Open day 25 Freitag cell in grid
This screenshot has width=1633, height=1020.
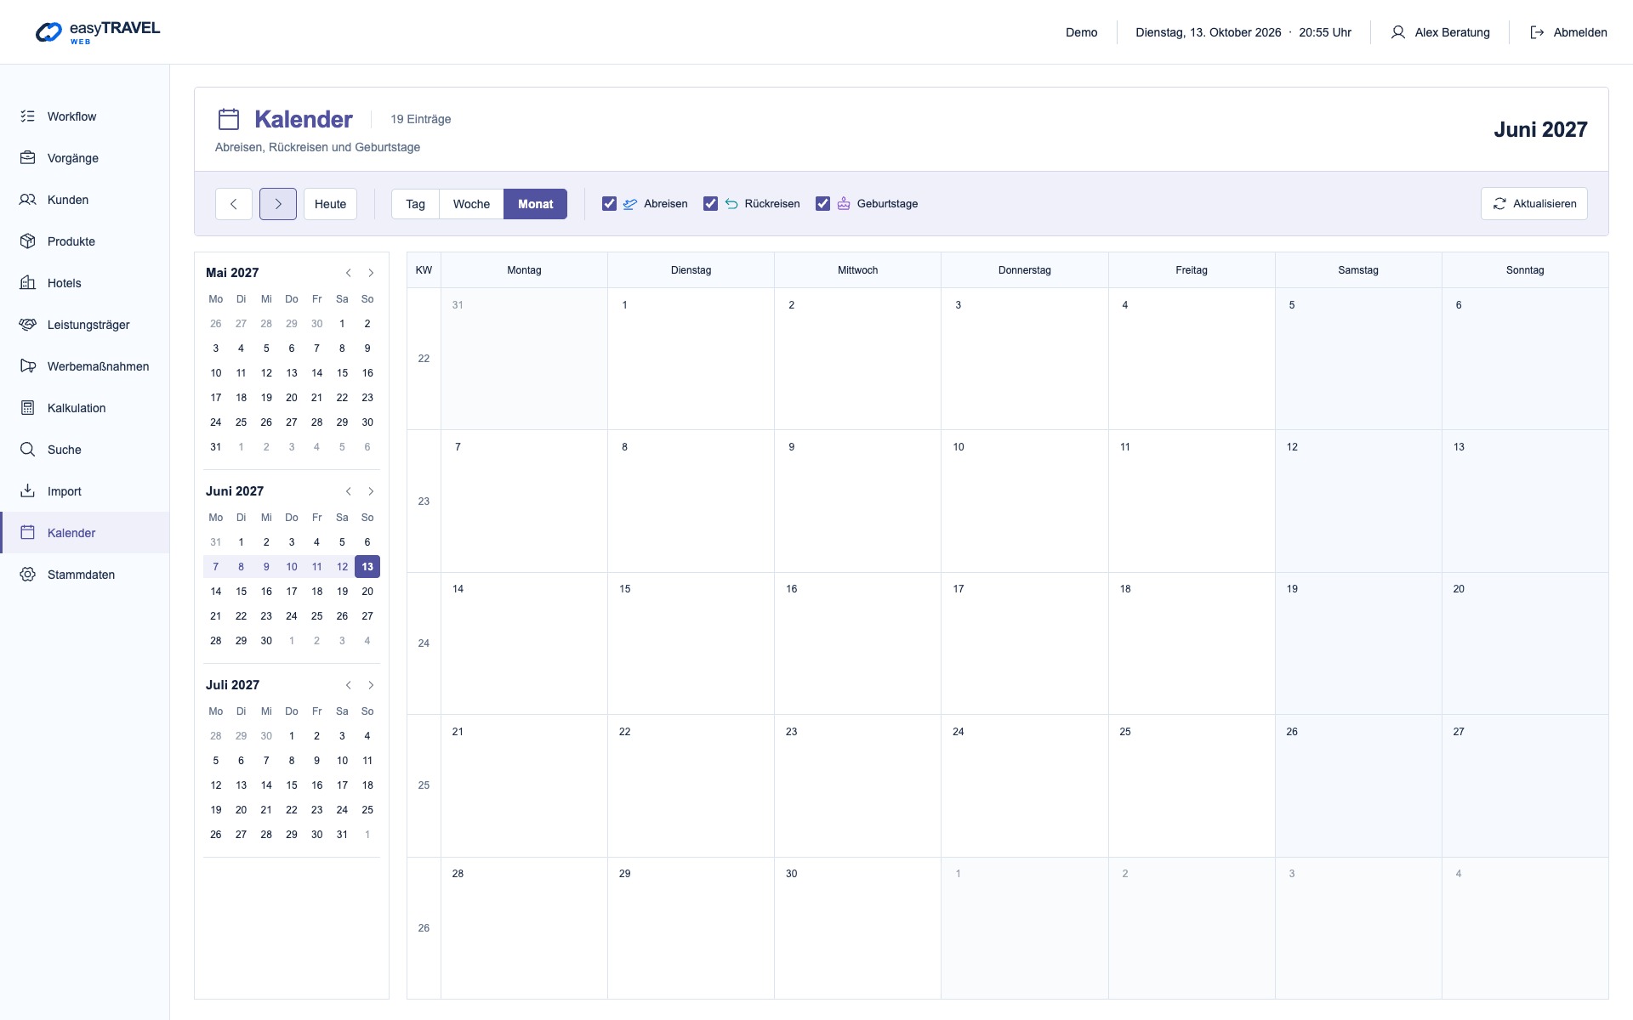[x=1192, y=785]
